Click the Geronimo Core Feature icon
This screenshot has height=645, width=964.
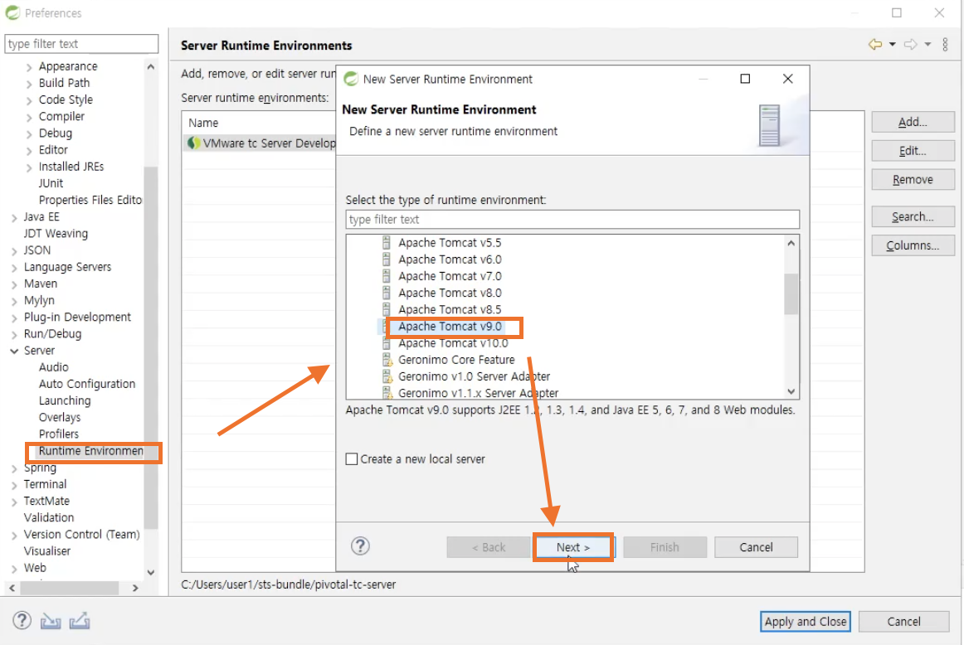coord(387,359)
